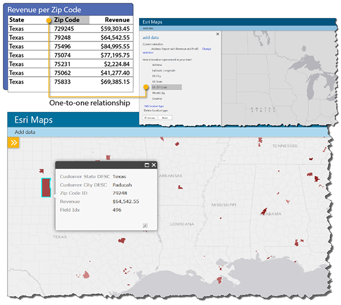Click the zoom-to icon in popup
Viewport: 341px width, 305px height.
[145, 225]
